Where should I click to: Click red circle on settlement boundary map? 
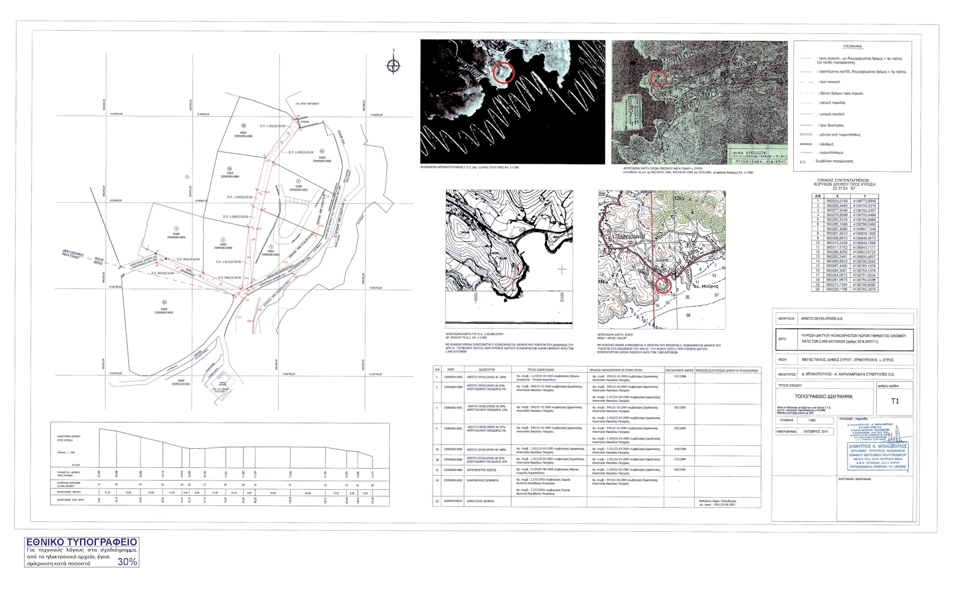point(658,78)
